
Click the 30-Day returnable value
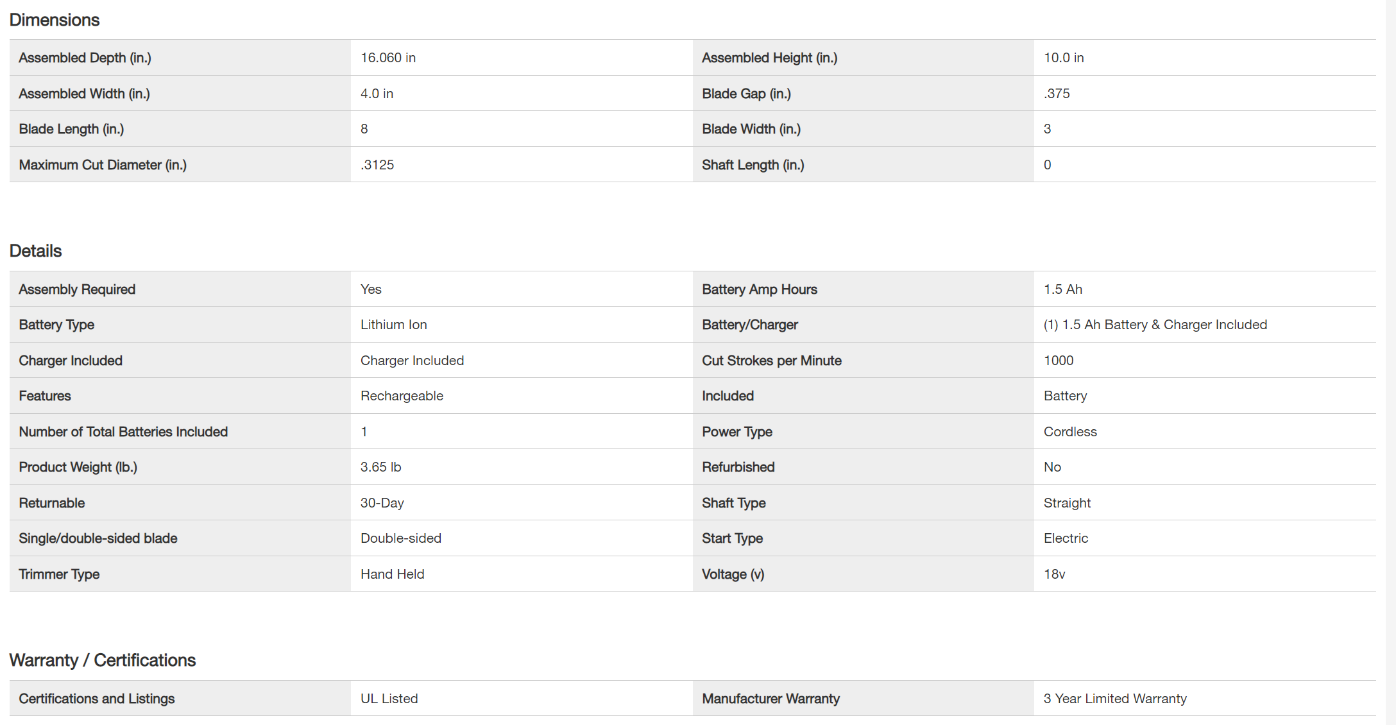(x=382, y=503)
